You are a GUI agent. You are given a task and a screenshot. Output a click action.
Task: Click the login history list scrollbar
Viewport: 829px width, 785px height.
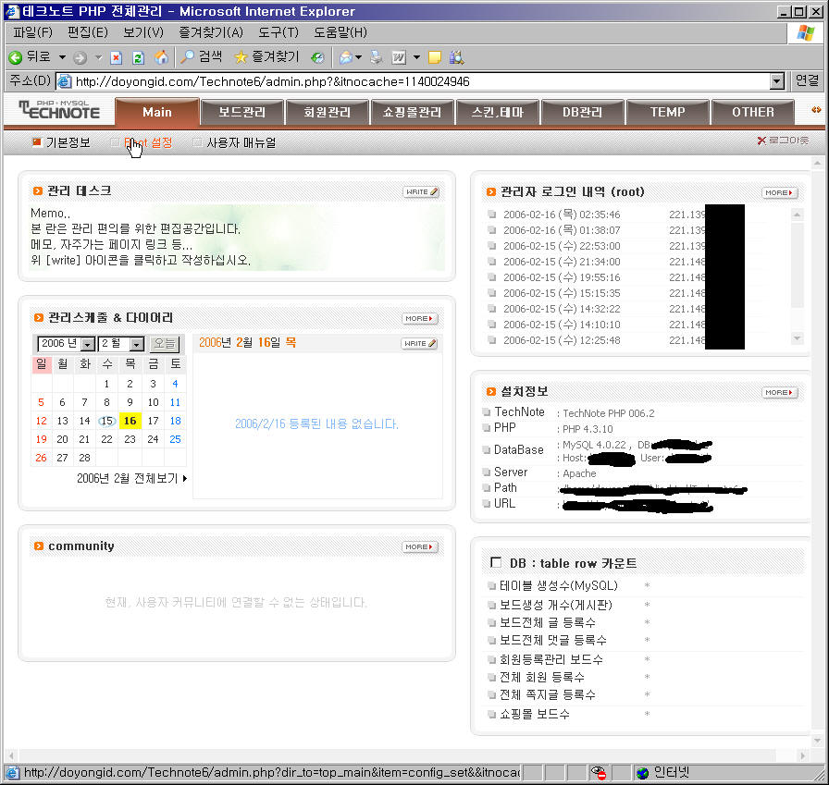pos(798,277)
